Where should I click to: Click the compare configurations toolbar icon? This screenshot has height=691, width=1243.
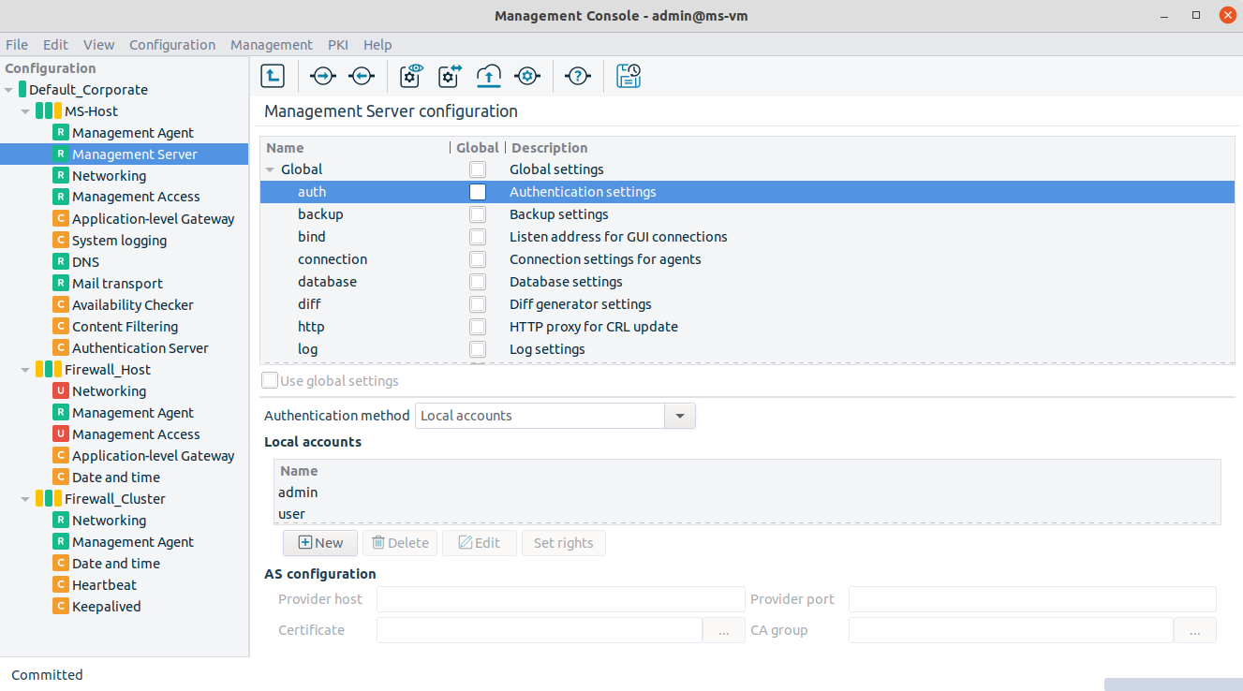449,76
